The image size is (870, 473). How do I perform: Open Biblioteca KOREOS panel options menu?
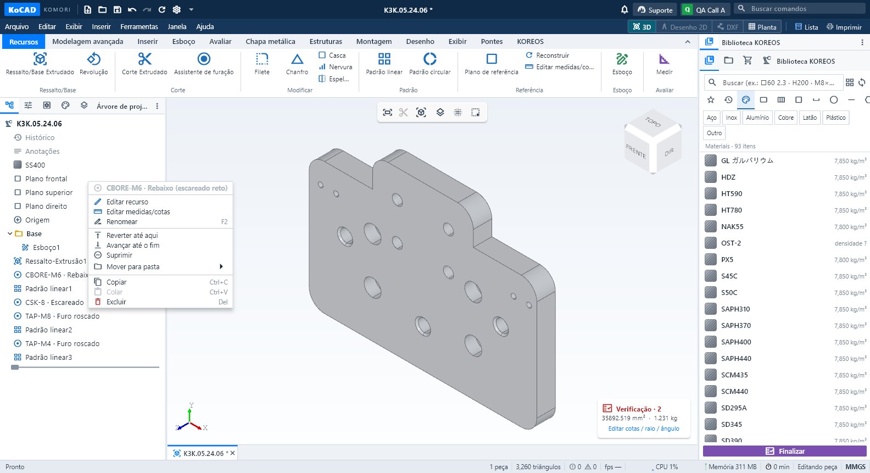pos(862,42)
